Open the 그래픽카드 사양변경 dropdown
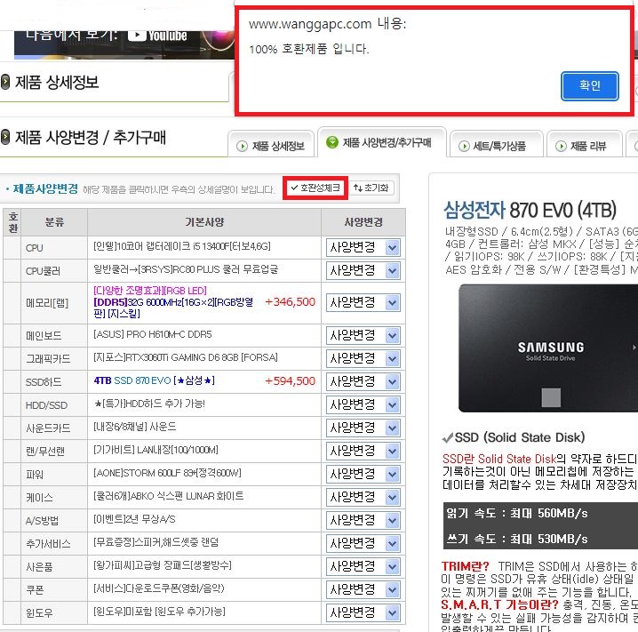Viewport: 638px width, 632px height. (363, 358)
